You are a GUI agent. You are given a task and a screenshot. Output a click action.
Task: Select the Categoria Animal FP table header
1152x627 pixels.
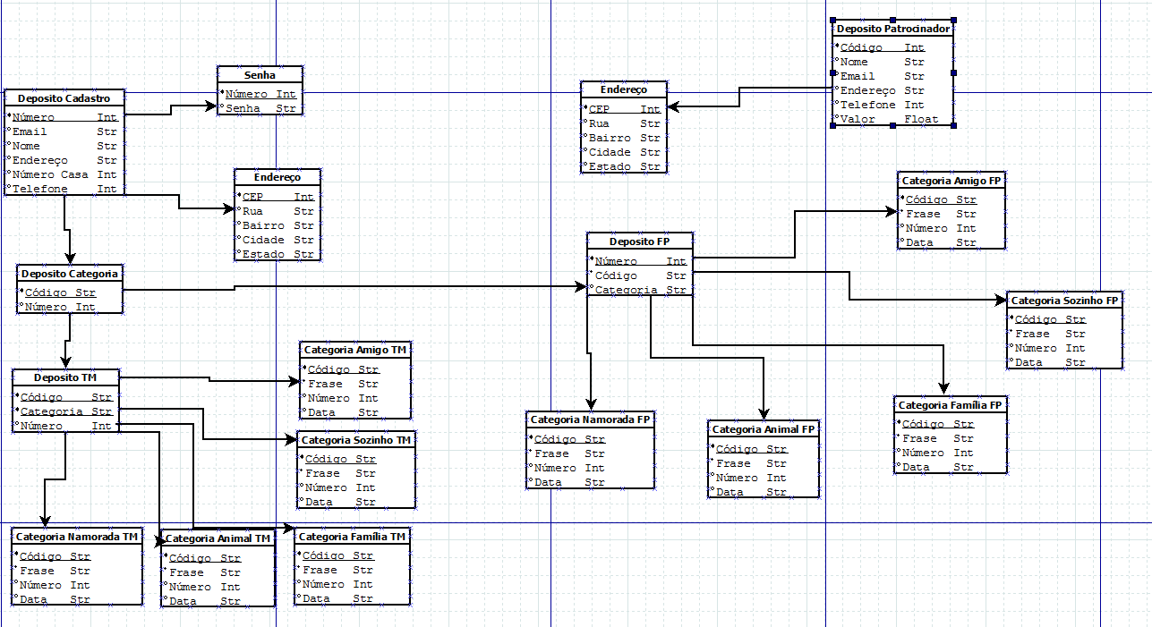point(764,429)
